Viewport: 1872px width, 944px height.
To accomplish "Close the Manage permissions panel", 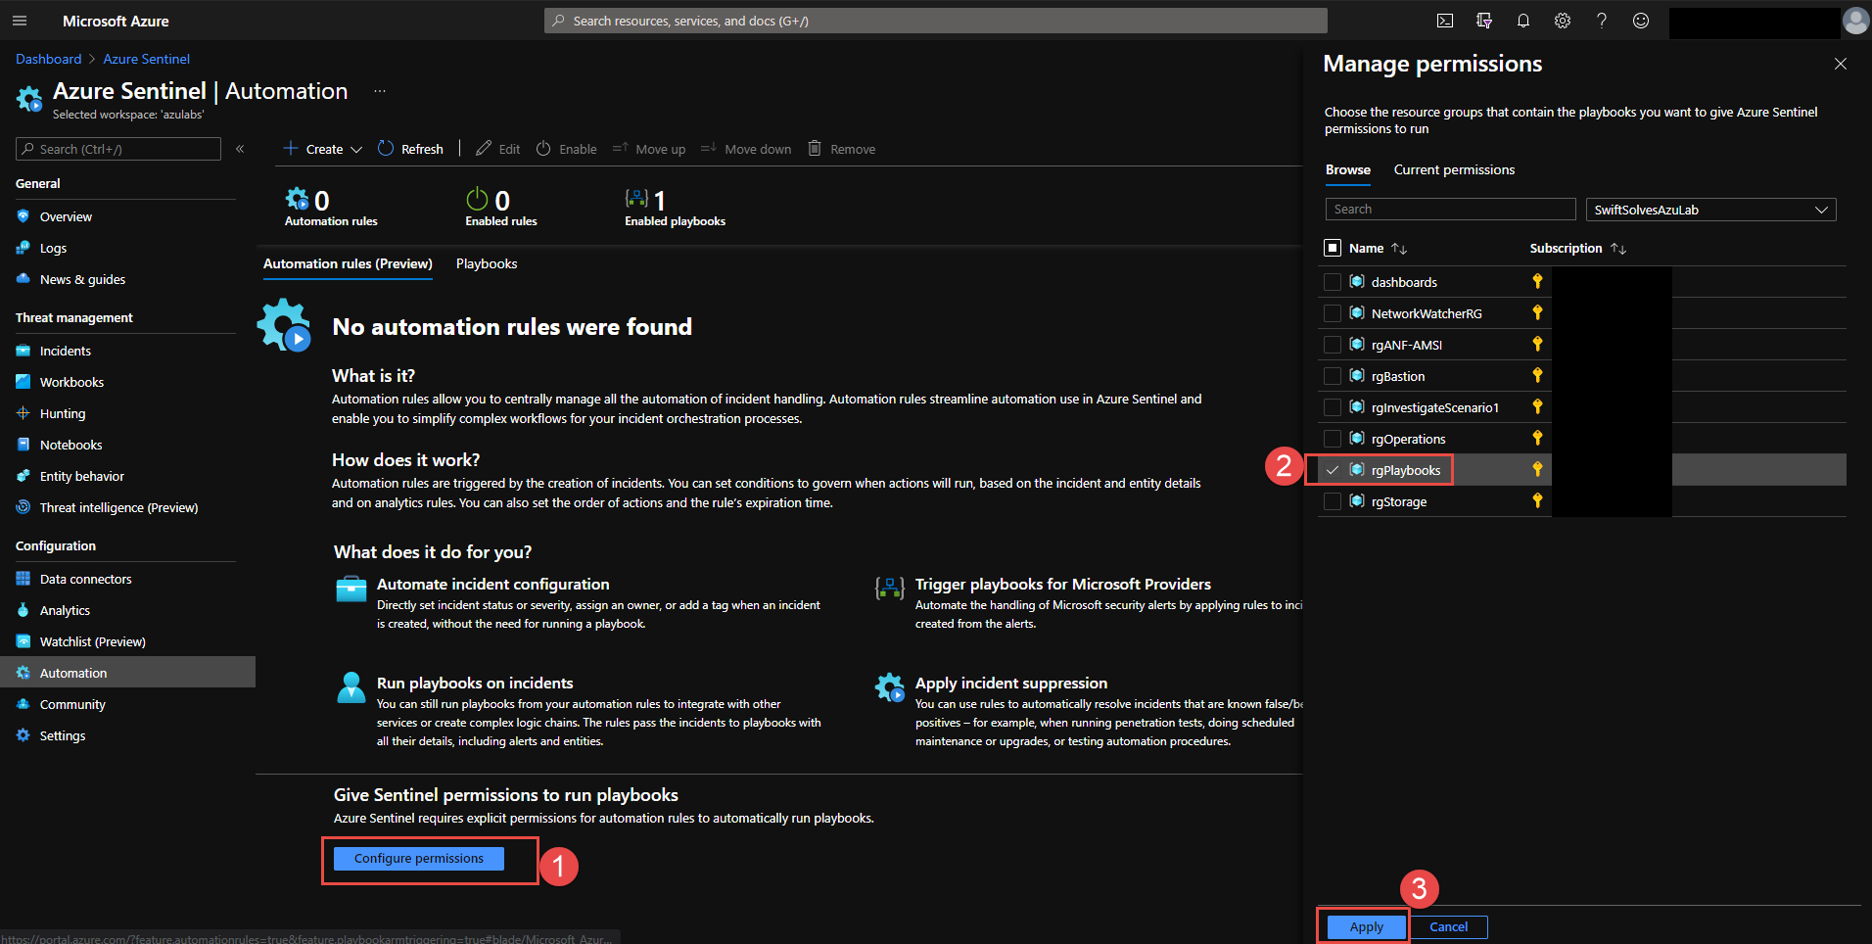I will coord(1841,64).
